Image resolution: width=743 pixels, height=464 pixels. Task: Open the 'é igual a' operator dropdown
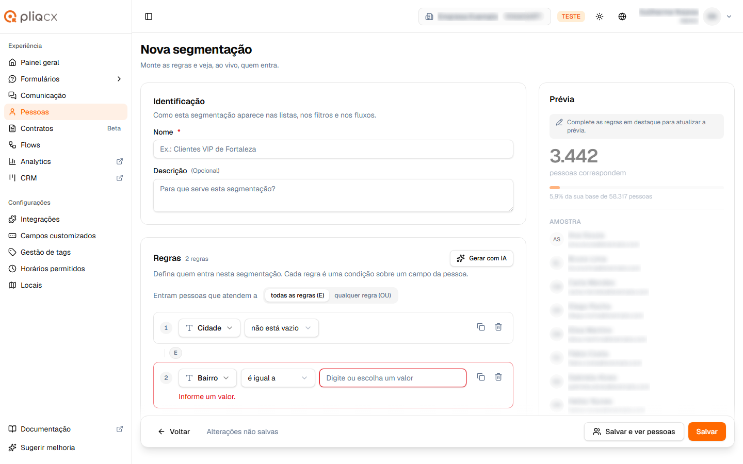pos(278,378)
